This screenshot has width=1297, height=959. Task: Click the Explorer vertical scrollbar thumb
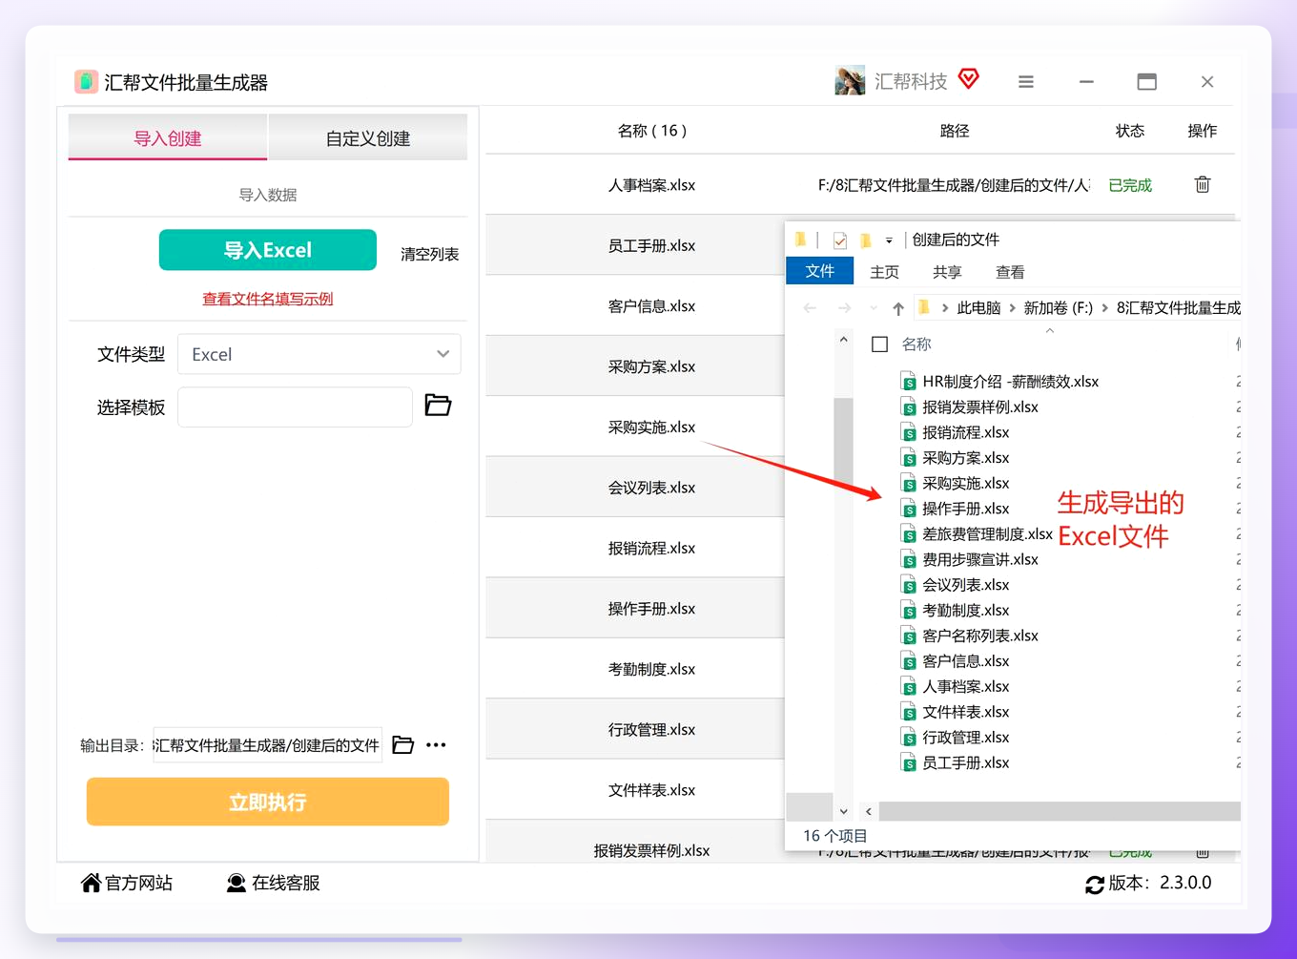click(x=843, y=439)
